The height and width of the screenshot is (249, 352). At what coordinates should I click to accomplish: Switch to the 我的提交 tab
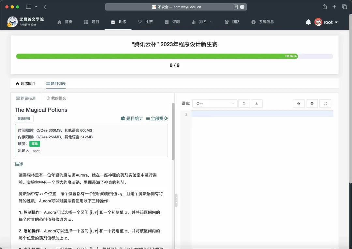[56, 98]
